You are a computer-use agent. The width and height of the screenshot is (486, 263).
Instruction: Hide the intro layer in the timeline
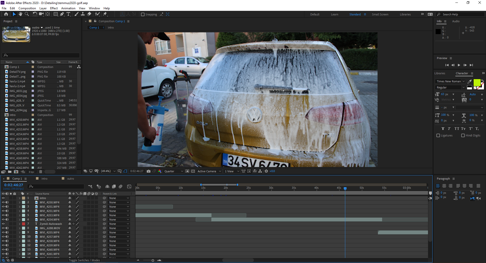3,198
